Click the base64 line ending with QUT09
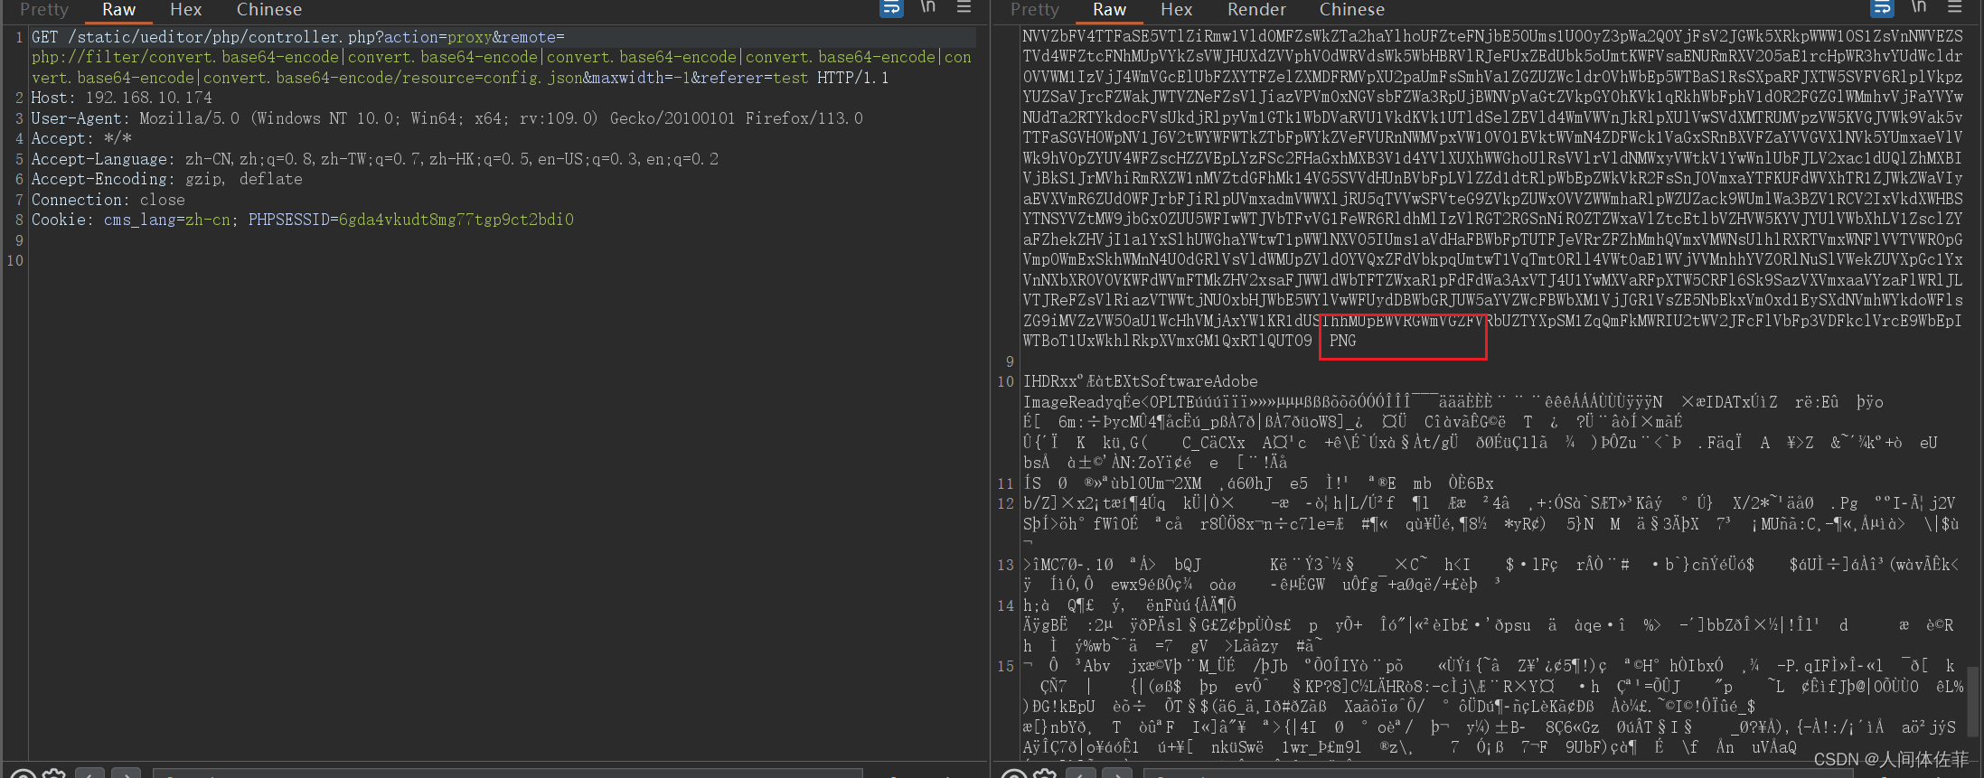 click(x=1167, y=341)
